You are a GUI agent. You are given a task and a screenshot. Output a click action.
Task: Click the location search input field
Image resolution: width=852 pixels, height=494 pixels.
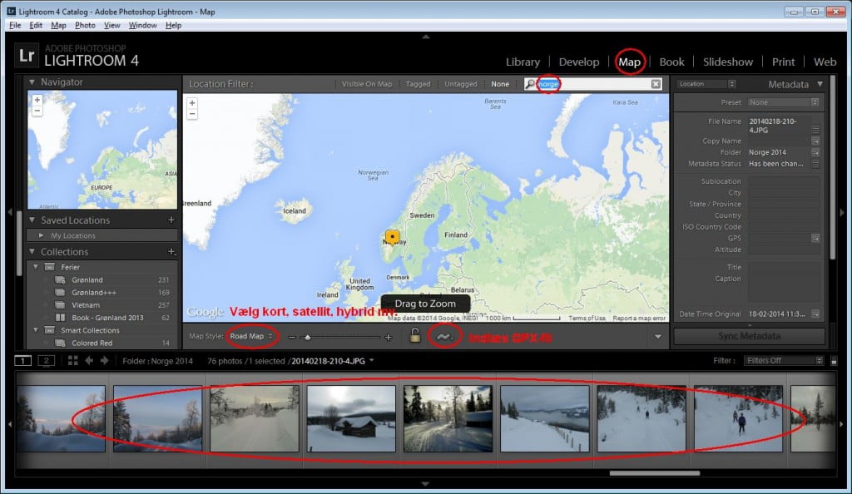(x=593, y=84)
